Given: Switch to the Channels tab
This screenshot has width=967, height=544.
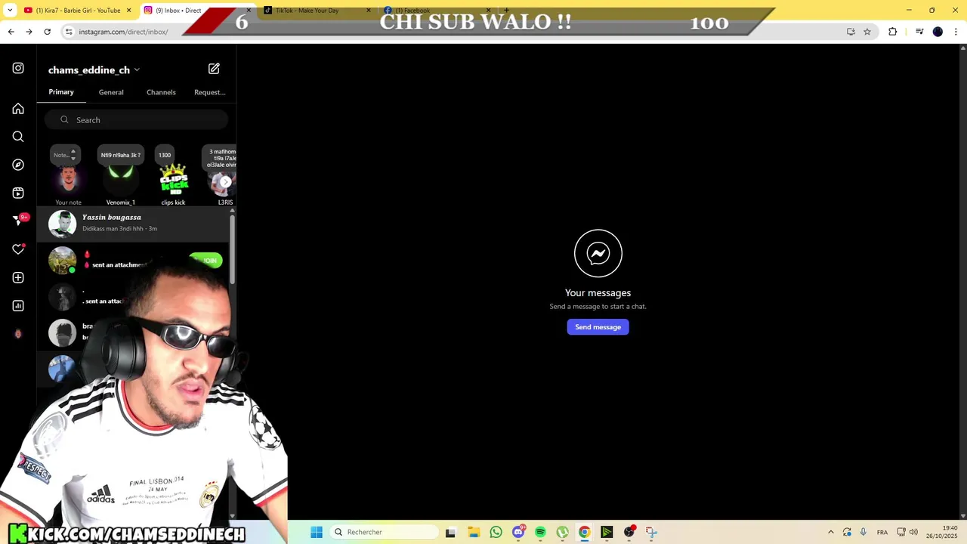Looking at the screenshot, I should pos(161,92).
